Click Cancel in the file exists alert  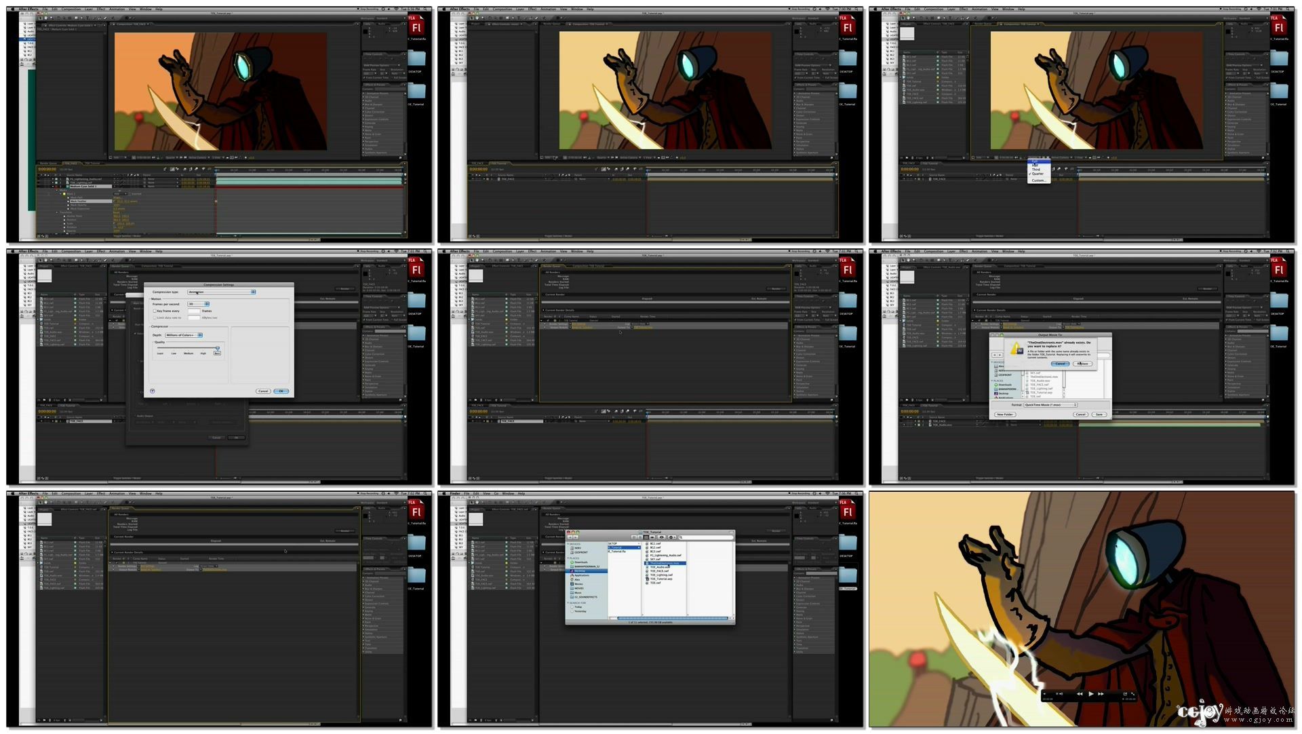point(1061,364)
